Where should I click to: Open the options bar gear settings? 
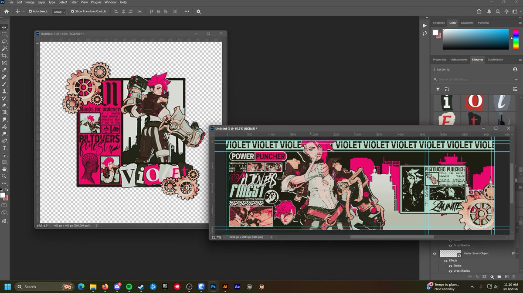pos(199,11)
